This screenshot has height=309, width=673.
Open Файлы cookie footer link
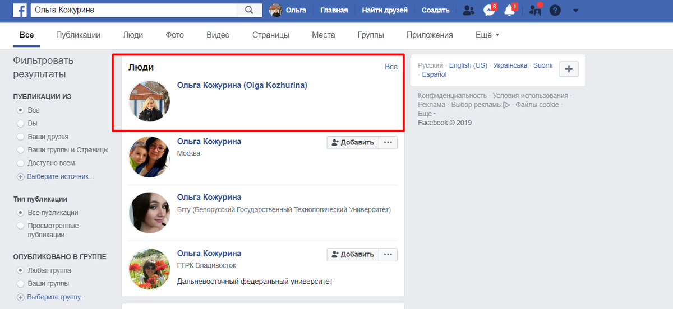[537, 105]
